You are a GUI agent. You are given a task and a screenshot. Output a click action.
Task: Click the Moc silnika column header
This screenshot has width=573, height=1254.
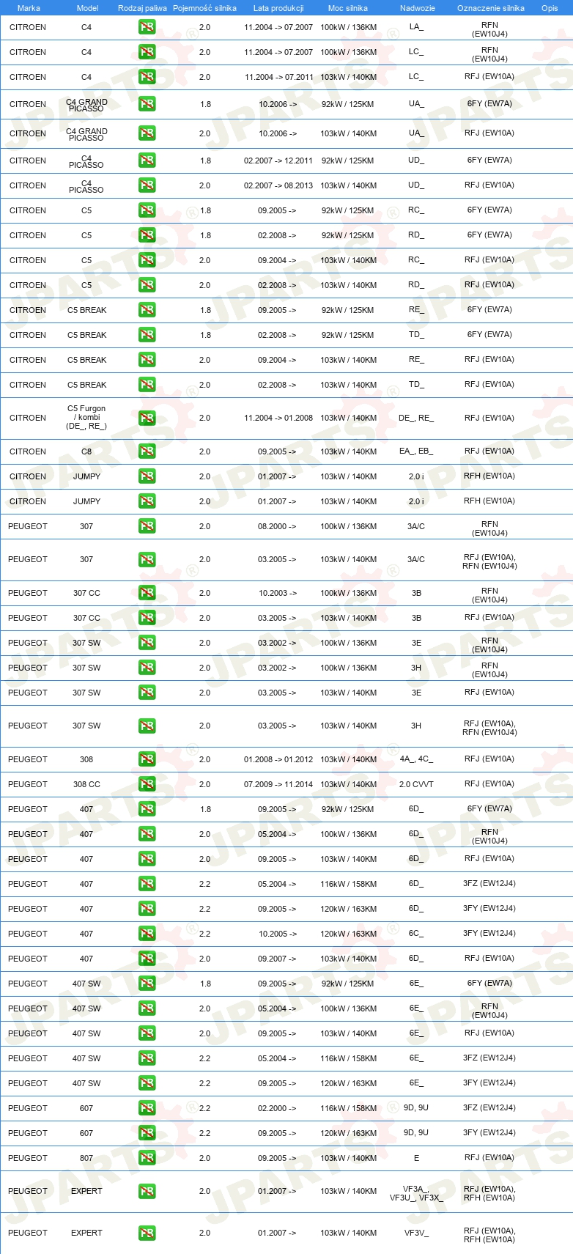(348, 8)
